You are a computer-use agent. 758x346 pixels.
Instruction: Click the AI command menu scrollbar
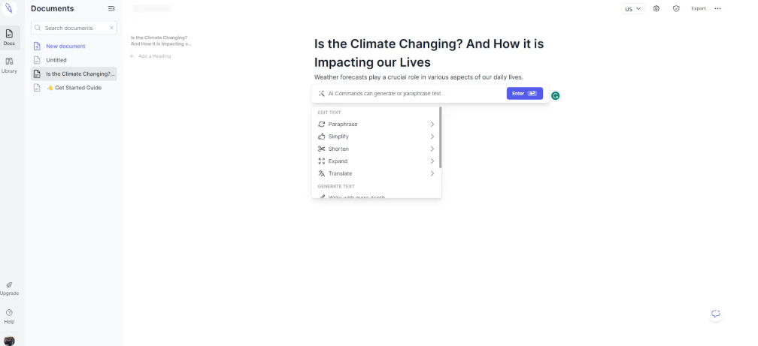(x=441, y=139)
